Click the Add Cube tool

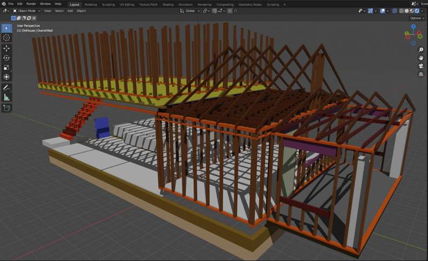(6, 108)
